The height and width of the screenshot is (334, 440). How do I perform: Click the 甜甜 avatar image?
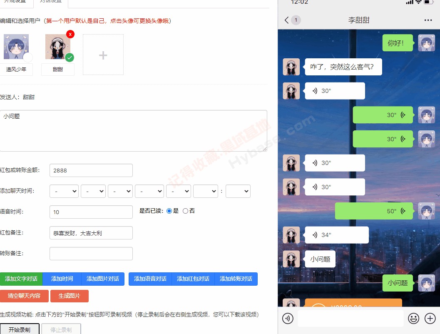57,47
